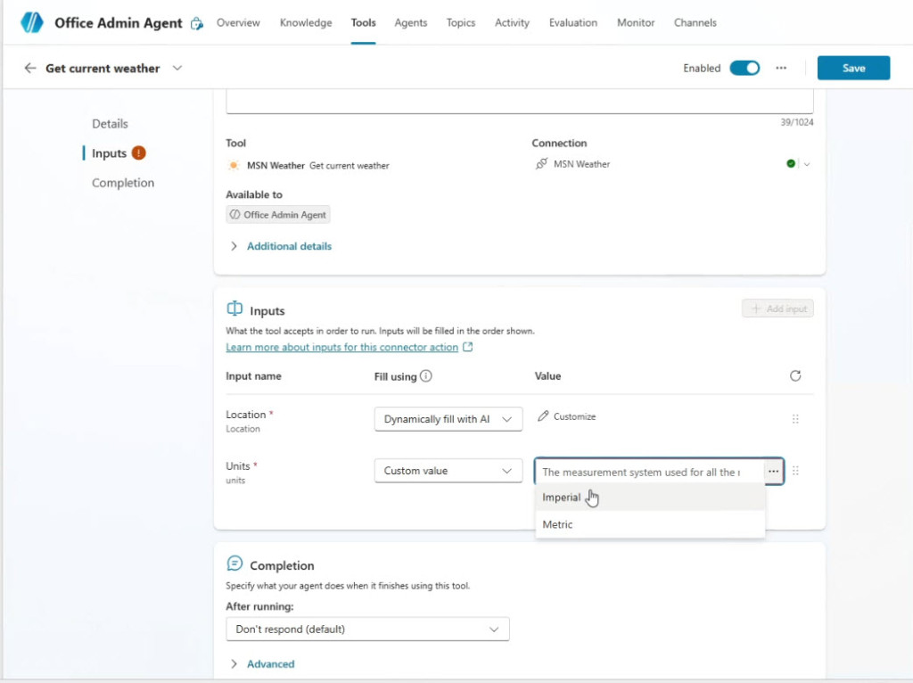Viewport: 913px width, 683px height.
Task: Click the Inputs section book icon
Action: [x=234, y=309]
